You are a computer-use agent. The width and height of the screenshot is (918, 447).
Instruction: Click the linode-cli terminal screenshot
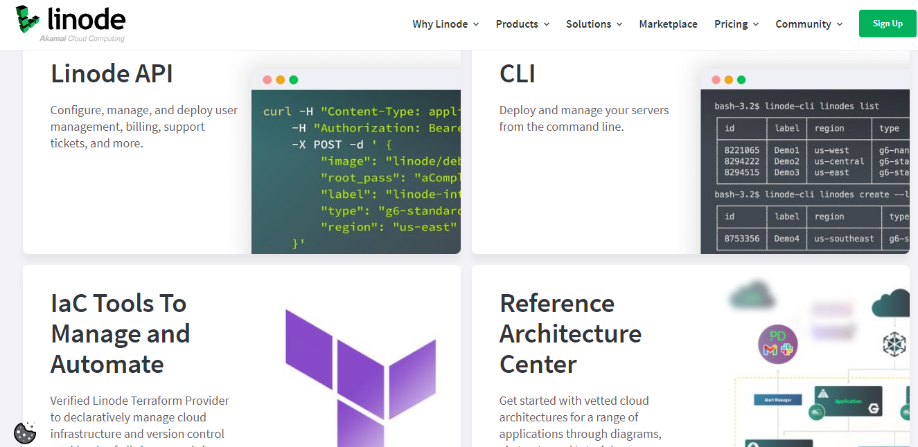[805, 161]
